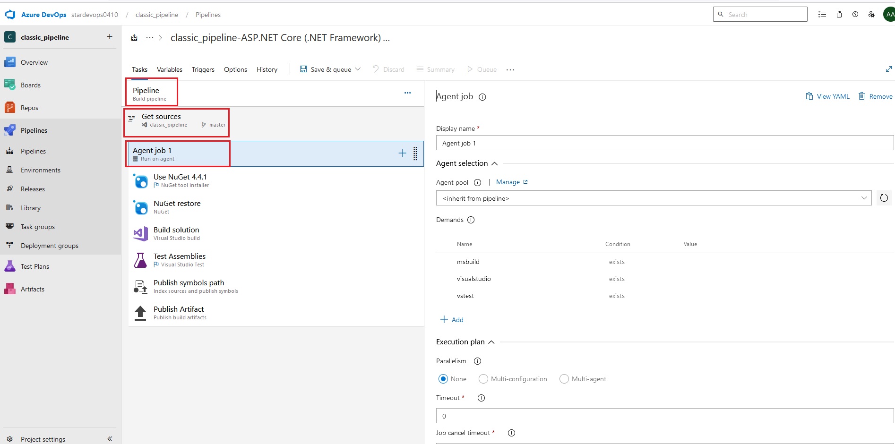
Task: Add a task to Agent job 1 with plus
Action: coord(402,153)
